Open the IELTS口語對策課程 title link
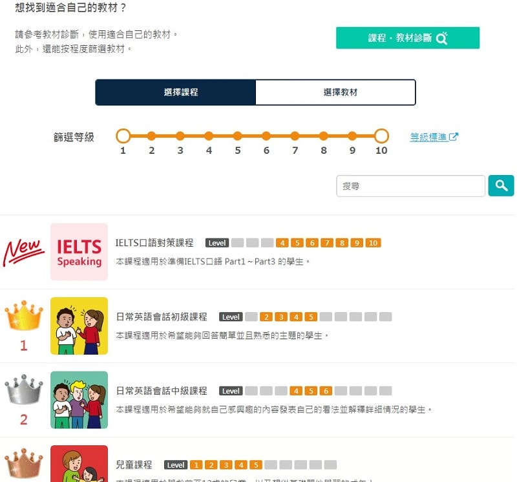This screenshot has width=517, height=482. coord(154,243)
